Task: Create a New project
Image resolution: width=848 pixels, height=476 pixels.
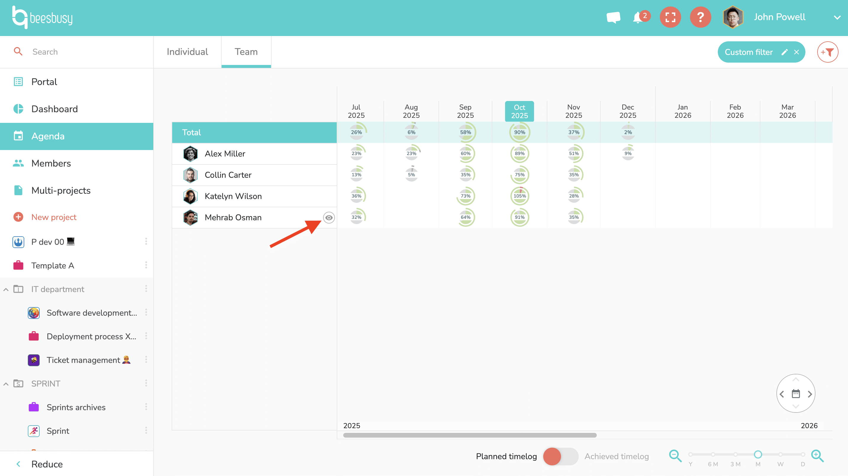Action: pos(54,217)
